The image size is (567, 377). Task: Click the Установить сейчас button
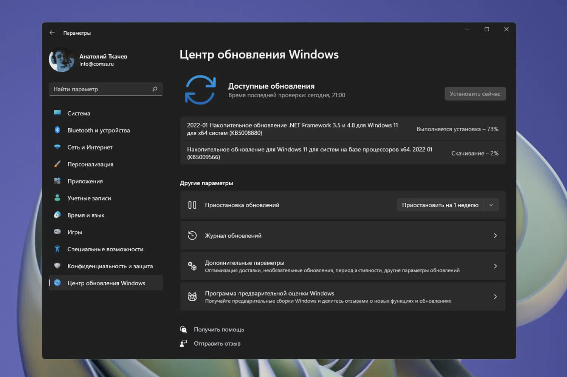tap(475, 94)
